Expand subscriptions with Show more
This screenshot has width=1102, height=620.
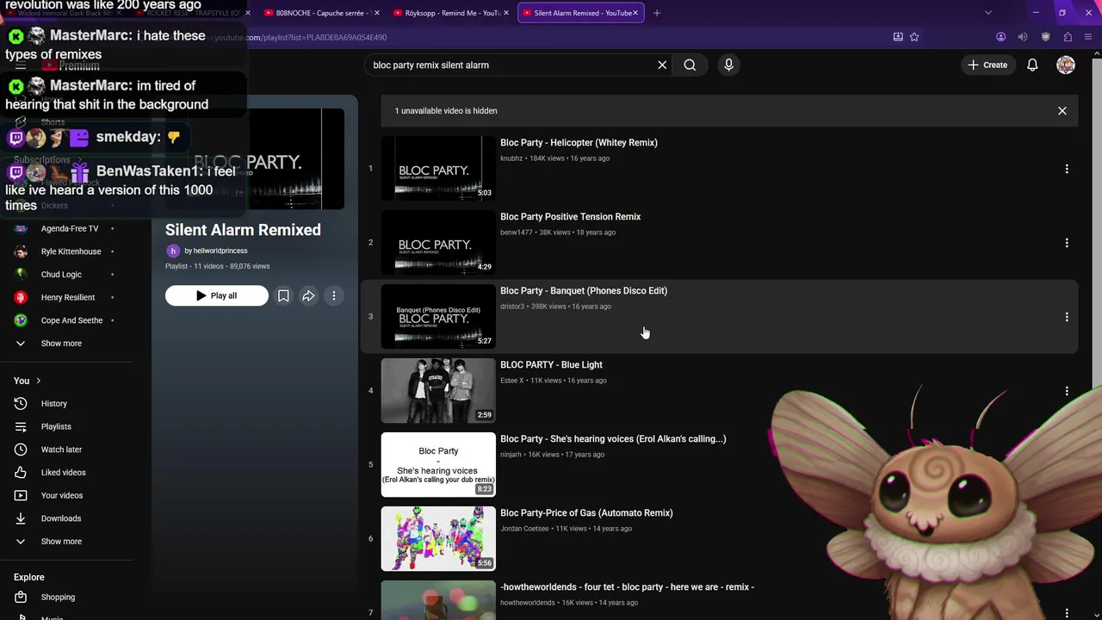coord(61,344)
